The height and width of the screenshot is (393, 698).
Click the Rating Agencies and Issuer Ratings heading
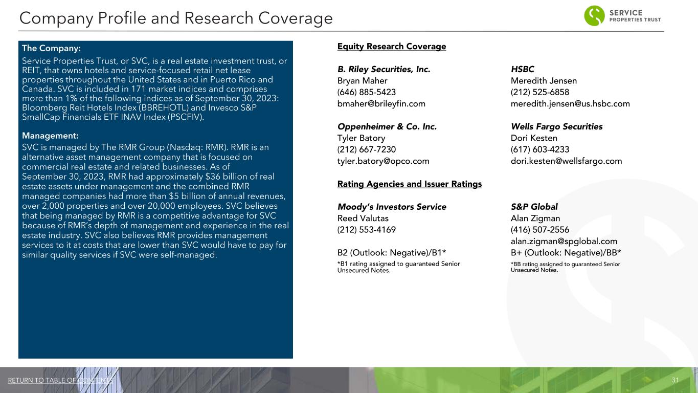[x=410, y=184]
